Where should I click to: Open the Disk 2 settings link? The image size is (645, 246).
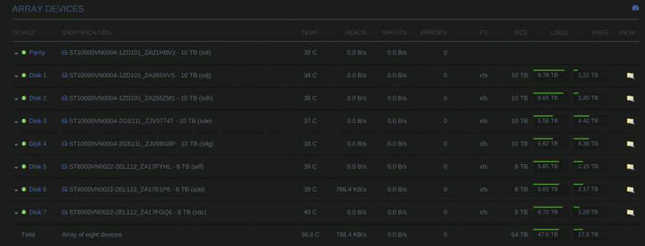click(38, 98)
